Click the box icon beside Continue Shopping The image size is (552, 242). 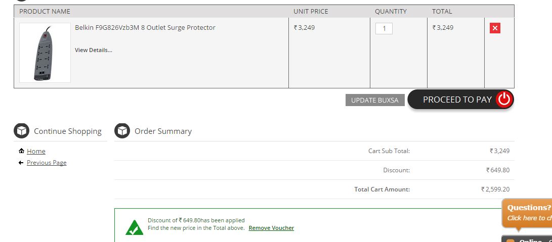(x=22, y=131)
